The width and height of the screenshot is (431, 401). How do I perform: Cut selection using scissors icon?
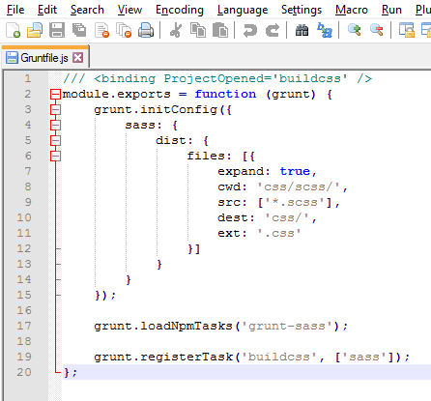[x=176, y=30]
